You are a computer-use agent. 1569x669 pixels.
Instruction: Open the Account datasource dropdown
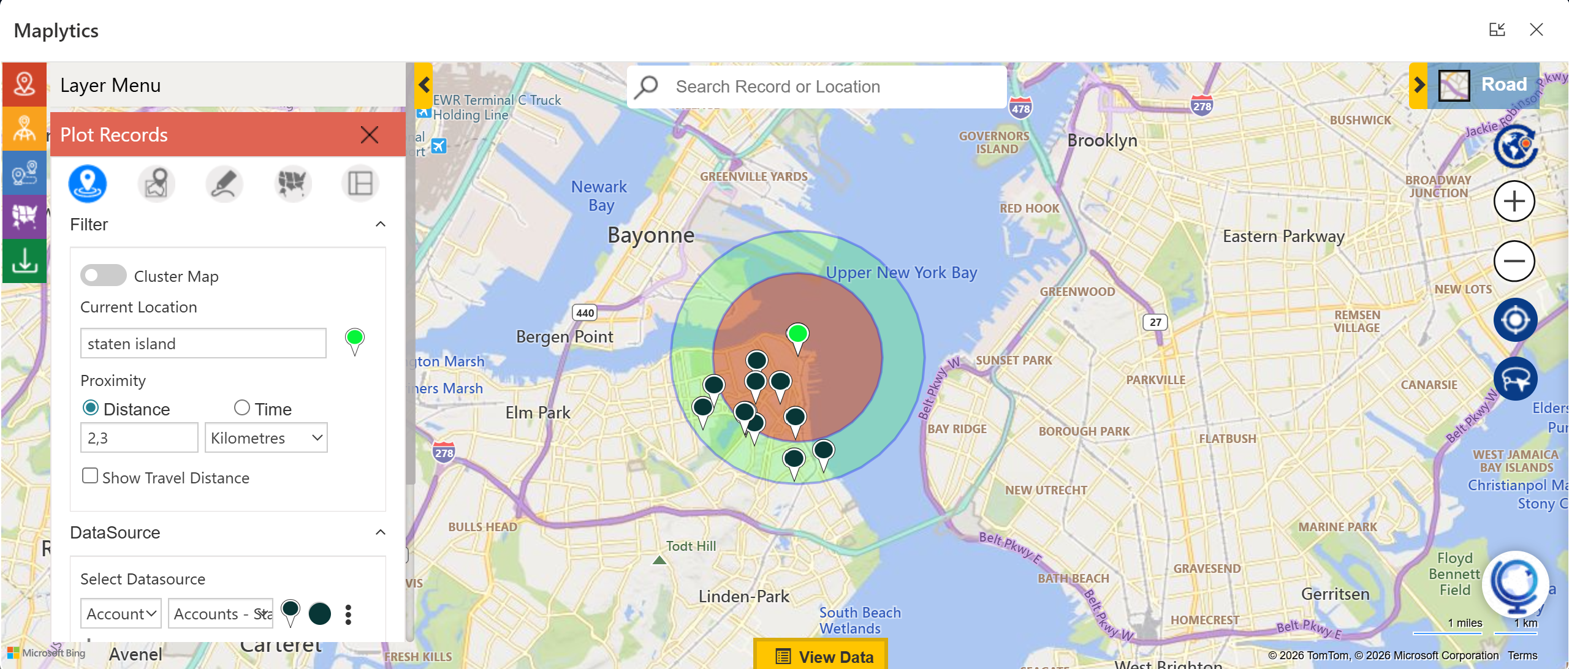(121, 613)
